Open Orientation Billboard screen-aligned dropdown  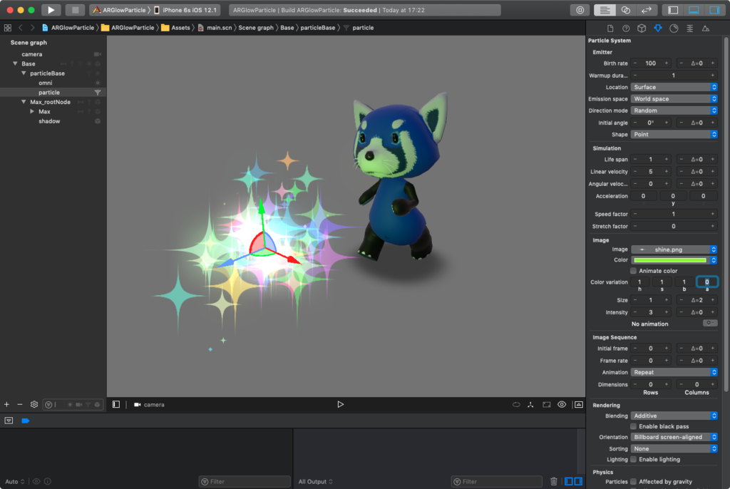pos(674,437)
